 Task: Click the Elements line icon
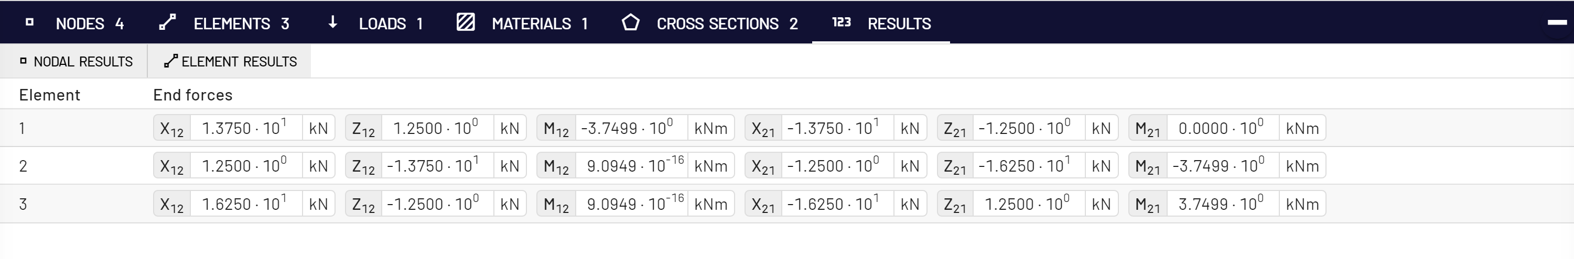(x=167, y=22)
